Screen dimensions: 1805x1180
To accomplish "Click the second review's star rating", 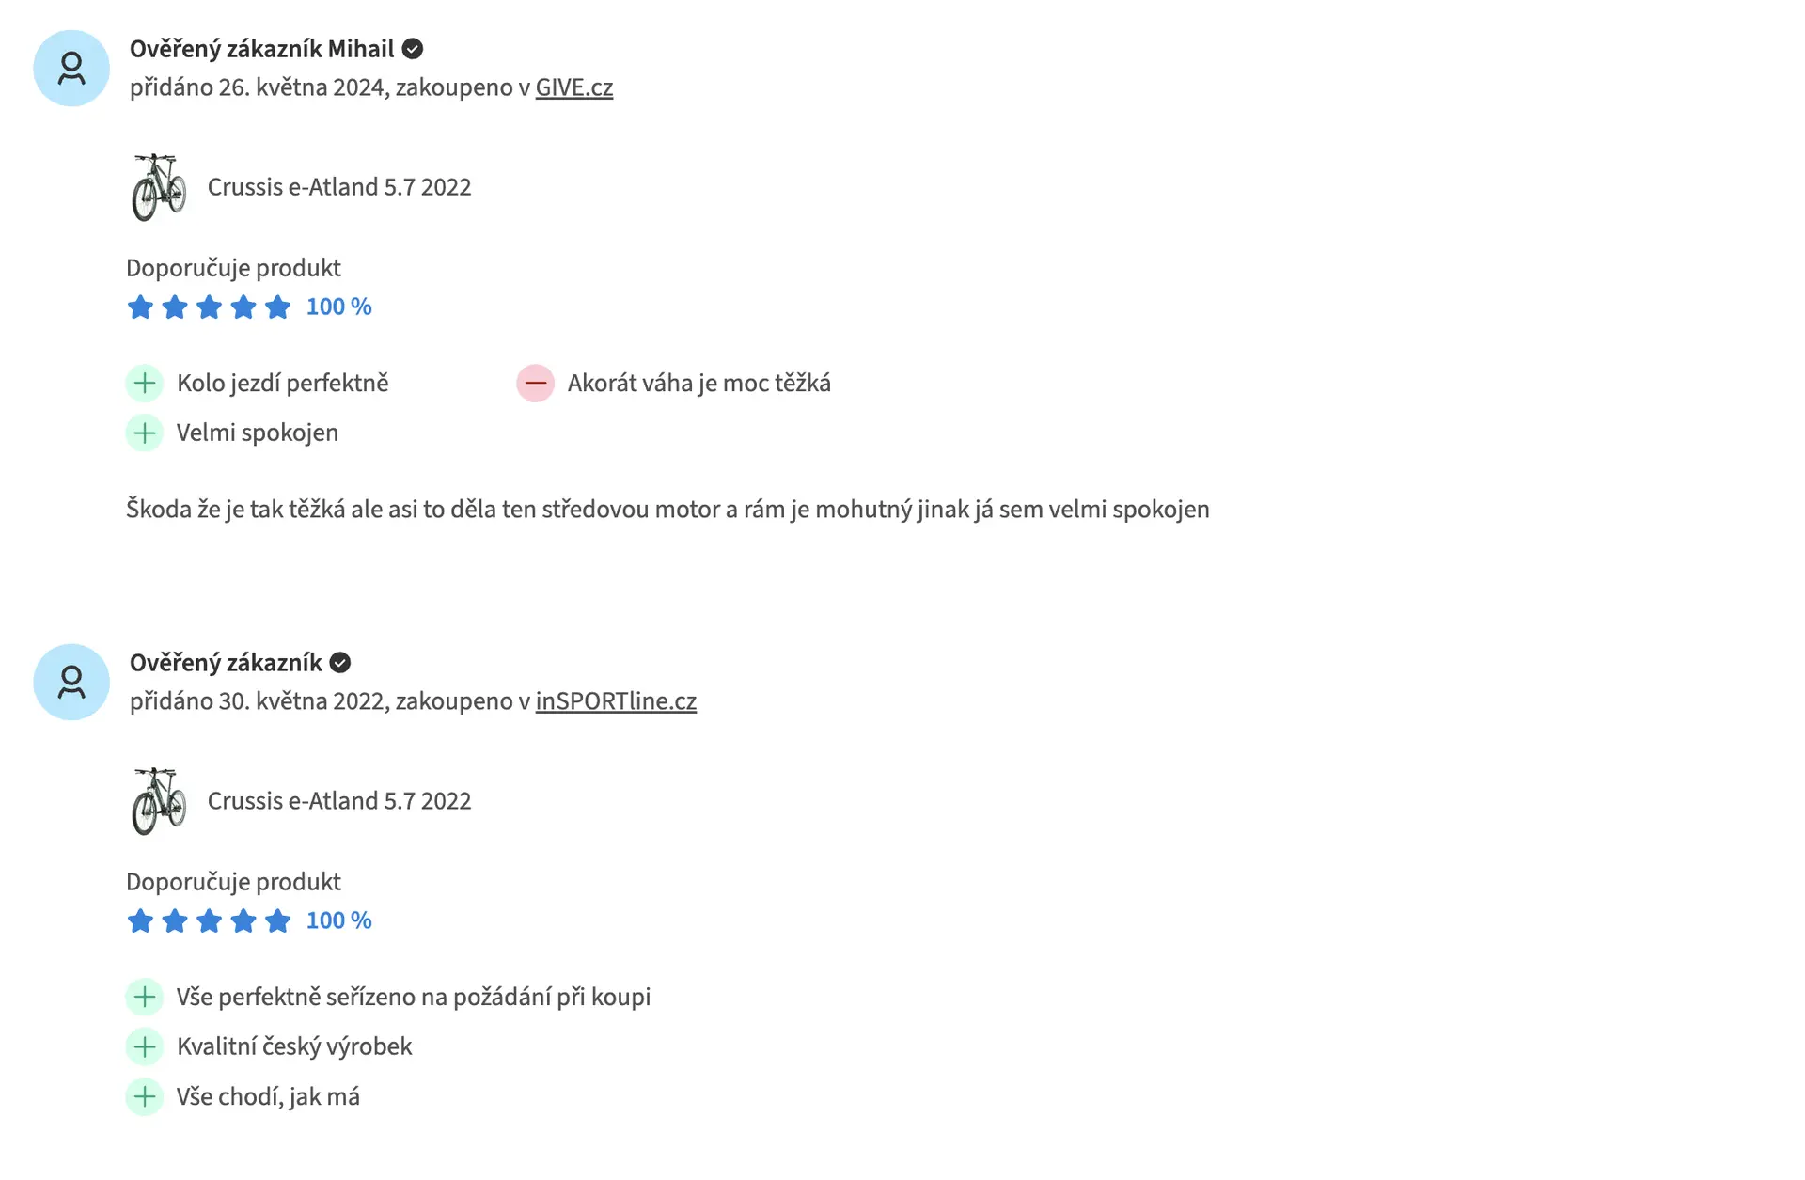I will [x=209, y=921].
